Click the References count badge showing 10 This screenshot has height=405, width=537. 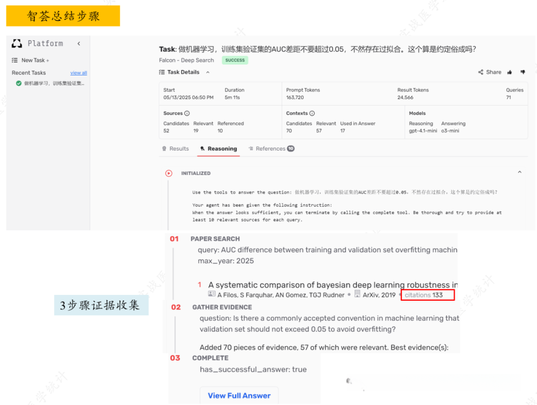[x=291, y=149]
